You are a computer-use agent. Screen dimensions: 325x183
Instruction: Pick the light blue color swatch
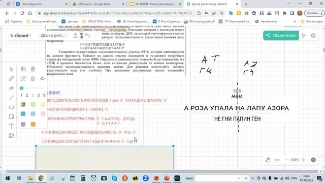(x=33, y=114)
